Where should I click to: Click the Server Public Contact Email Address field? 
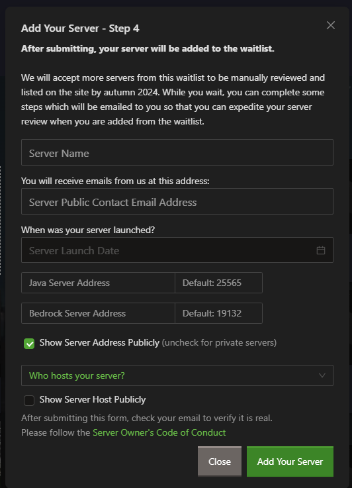(x=177, y=201)
